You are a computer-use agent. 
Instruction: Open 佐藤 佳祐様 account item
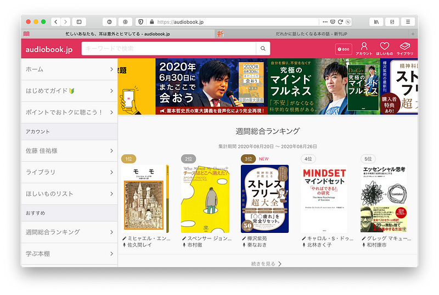[x=70, y=151]
